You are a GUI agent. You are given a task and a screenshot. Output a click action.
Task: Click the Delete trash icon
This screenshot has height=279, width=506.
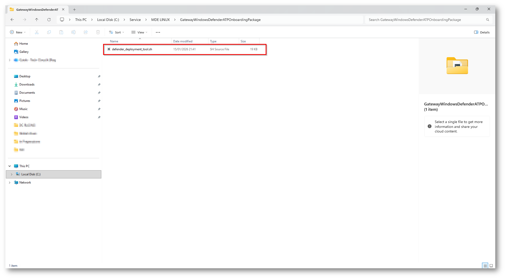[98, 32]
